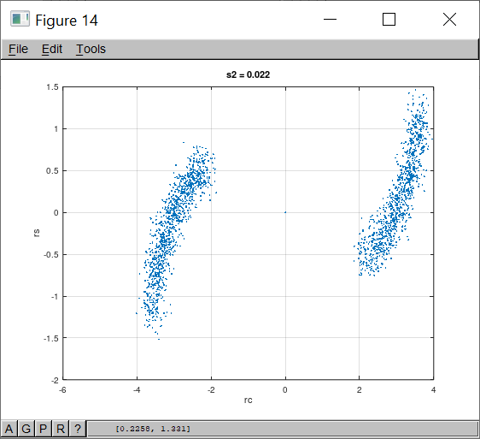
Task: Click the P print button
Action: tap(44, 429)
